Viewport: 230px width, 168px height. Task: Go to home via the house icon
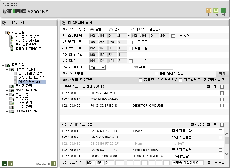click(4, 164)
